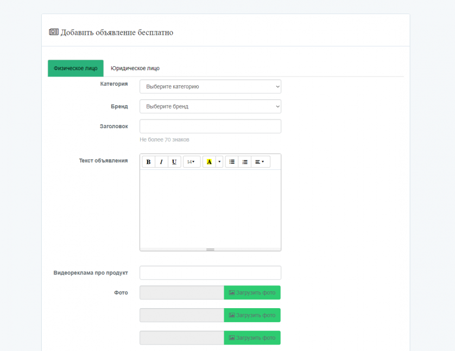Toggle underline formatting in the editor
This screenshot has height=351, width=455.
174,162
